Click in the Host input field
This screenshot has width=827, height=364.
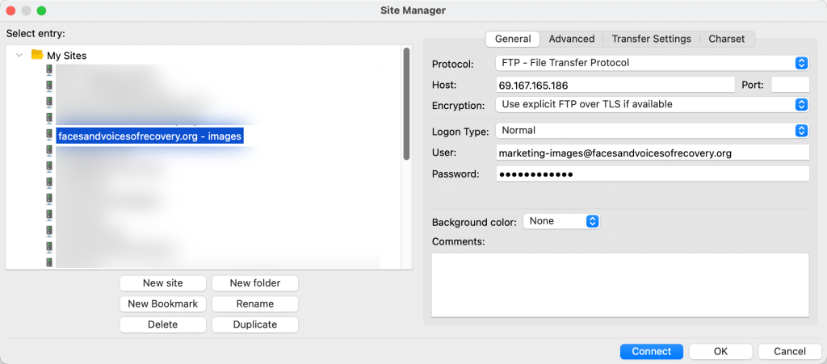615,85
